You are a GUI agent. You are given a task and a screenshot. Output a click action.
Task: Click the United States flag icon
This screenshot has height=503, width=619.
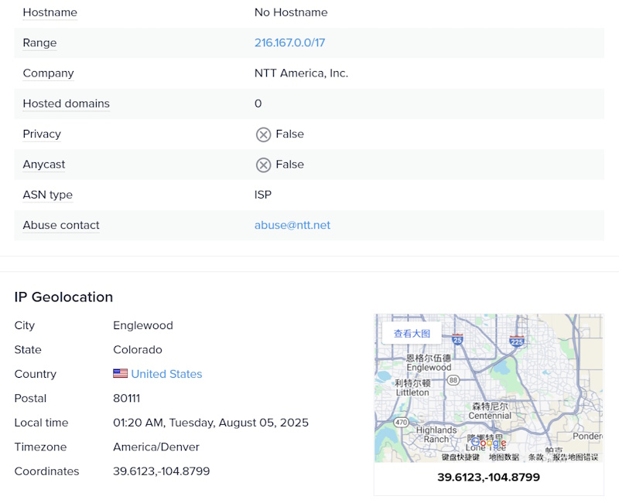point(120,374)
